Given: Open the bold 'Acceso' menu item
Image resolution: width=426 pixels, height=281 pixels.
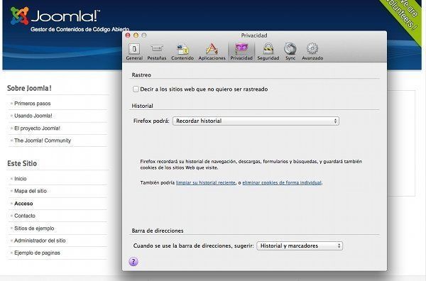Looking at the screenshot, I should click(x=23, y=204).
